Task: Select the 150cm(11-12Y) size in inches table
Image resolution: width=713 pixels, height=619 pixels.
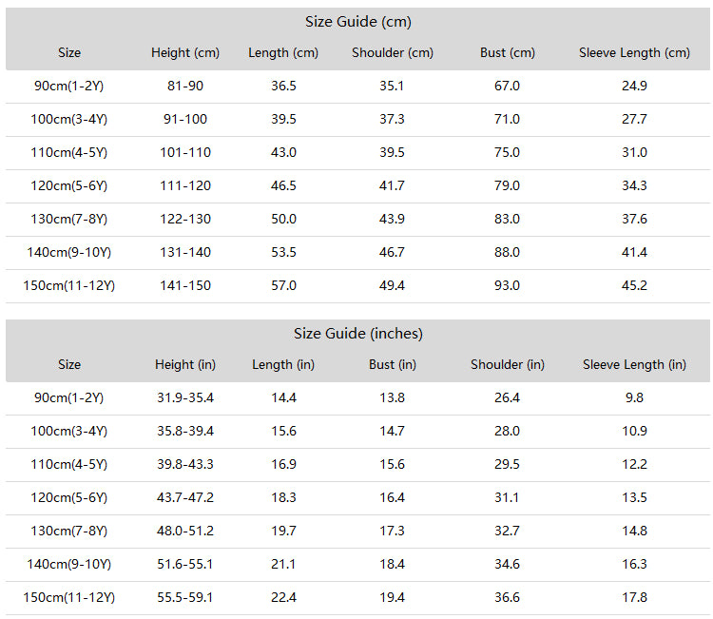Action: pyautogui.click(x=69, y=598)
